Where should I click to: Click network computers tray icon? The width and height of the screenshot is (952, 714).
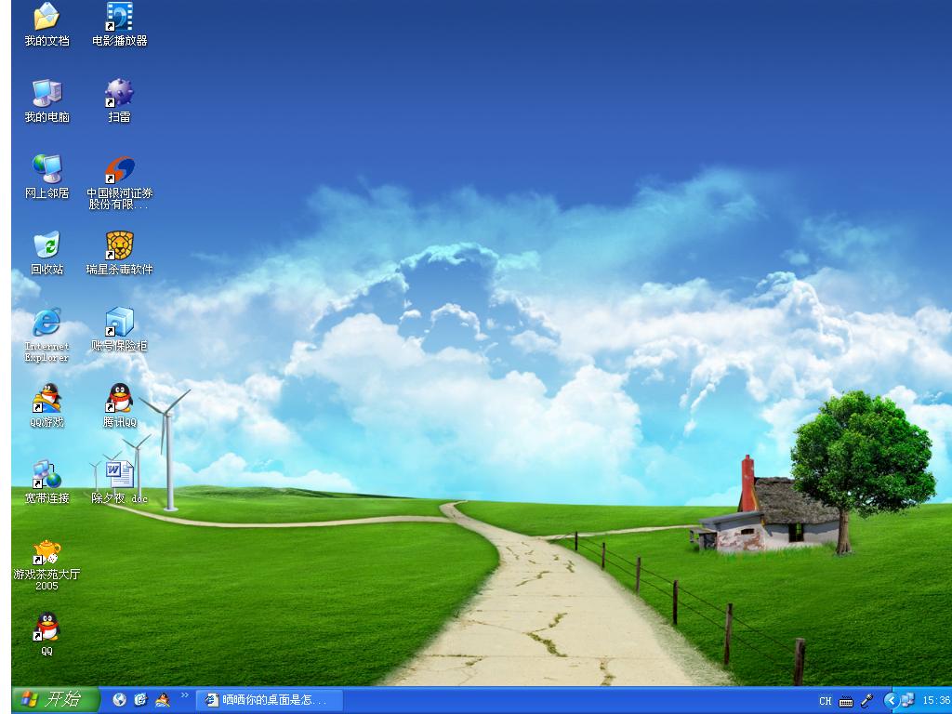[907, 700]
